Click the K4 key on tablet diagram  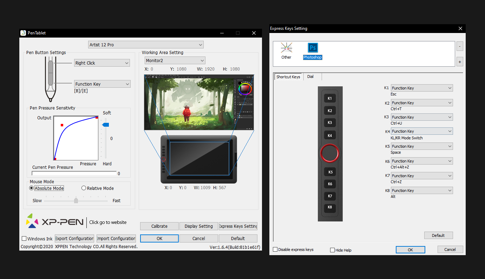pos(330,135)
